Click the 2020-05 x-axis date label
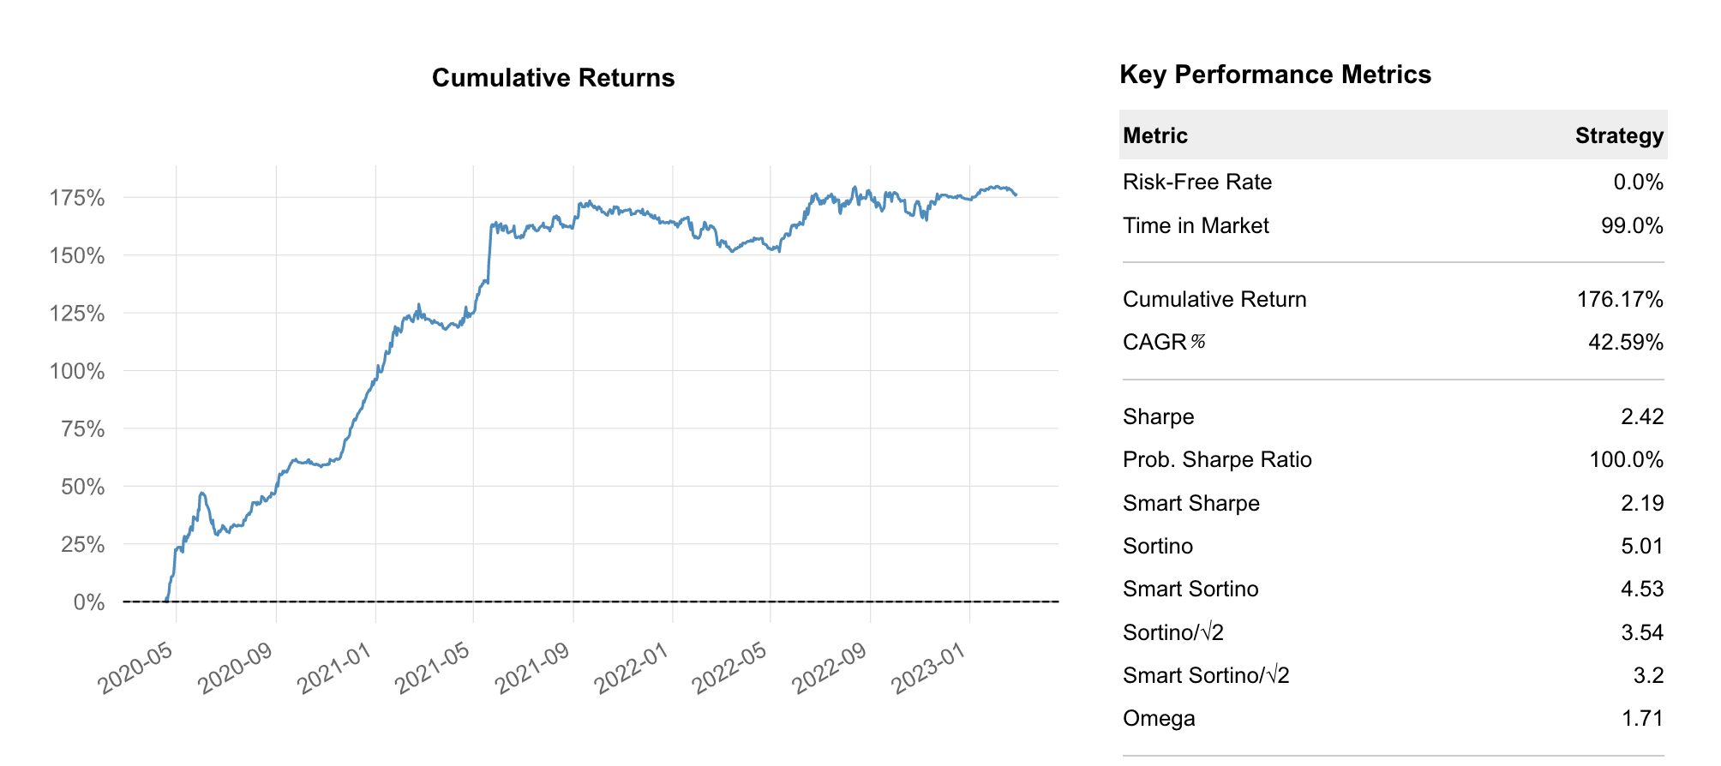Image resolution: width=1721 pixels, height=766 pixels. (x=137, y=668)
